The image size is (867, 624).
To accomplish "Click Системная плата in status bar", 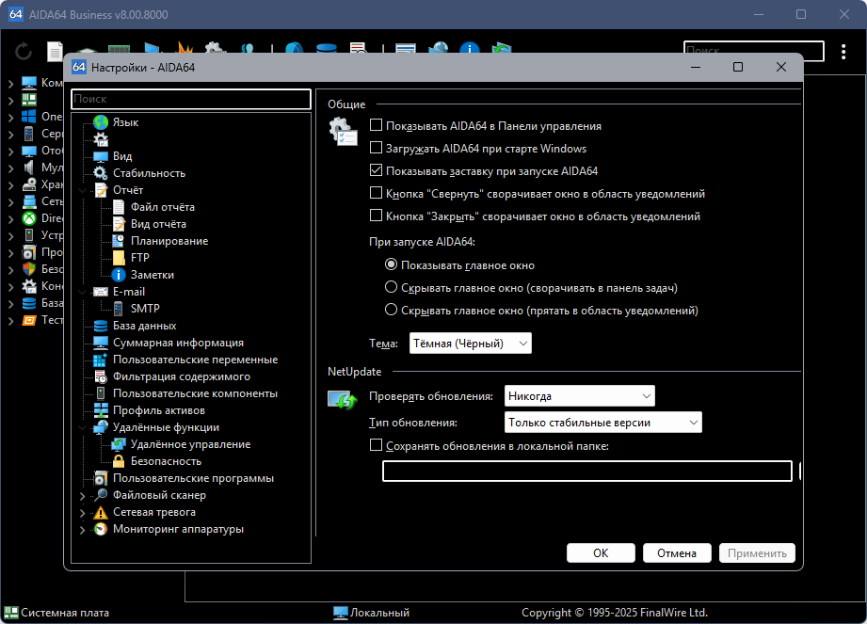I will coord(65,613).
